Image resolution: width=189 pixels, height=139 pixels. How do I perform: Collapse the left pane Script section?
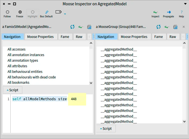pyautogui.click(x=13, y=90)
